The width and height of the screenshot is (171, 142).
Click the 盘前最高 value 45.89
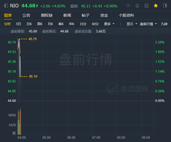click(x=33, y=31)
